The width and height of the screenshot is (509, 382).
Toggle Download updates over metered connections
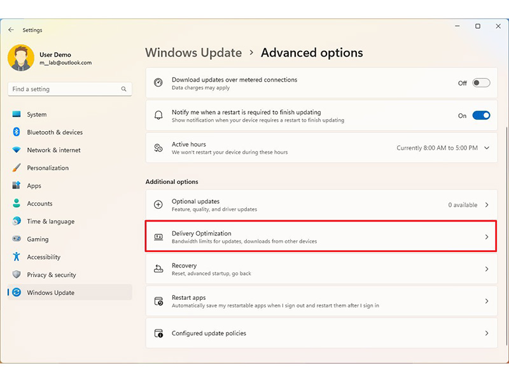click(x=481, y=83)
